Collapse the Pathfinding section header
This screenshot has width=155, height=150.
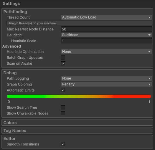pos(15,12)
